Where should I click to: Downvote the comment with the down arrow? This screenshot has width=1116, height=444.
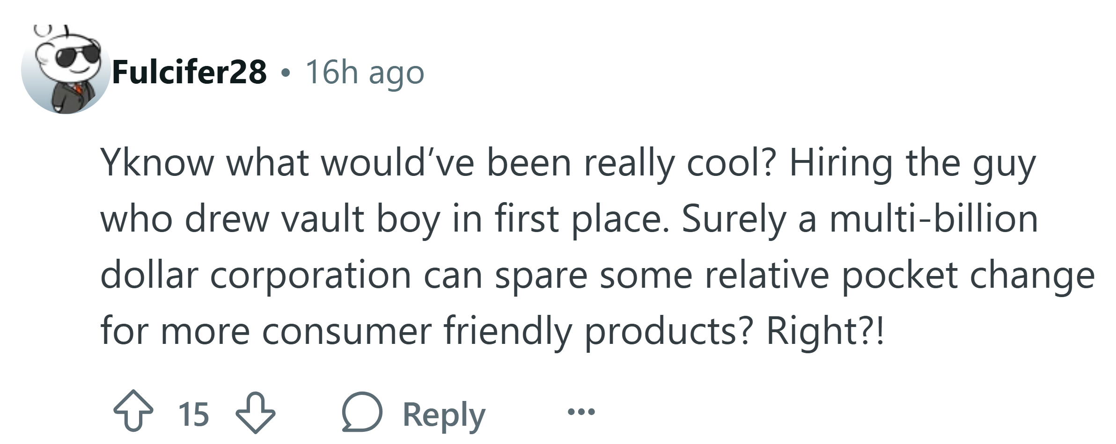point(255,412)
